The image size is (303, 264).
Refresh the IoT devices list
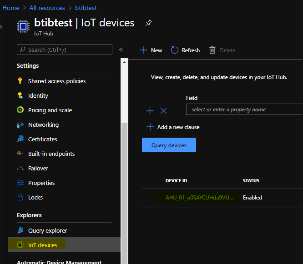tap(186, 50)
